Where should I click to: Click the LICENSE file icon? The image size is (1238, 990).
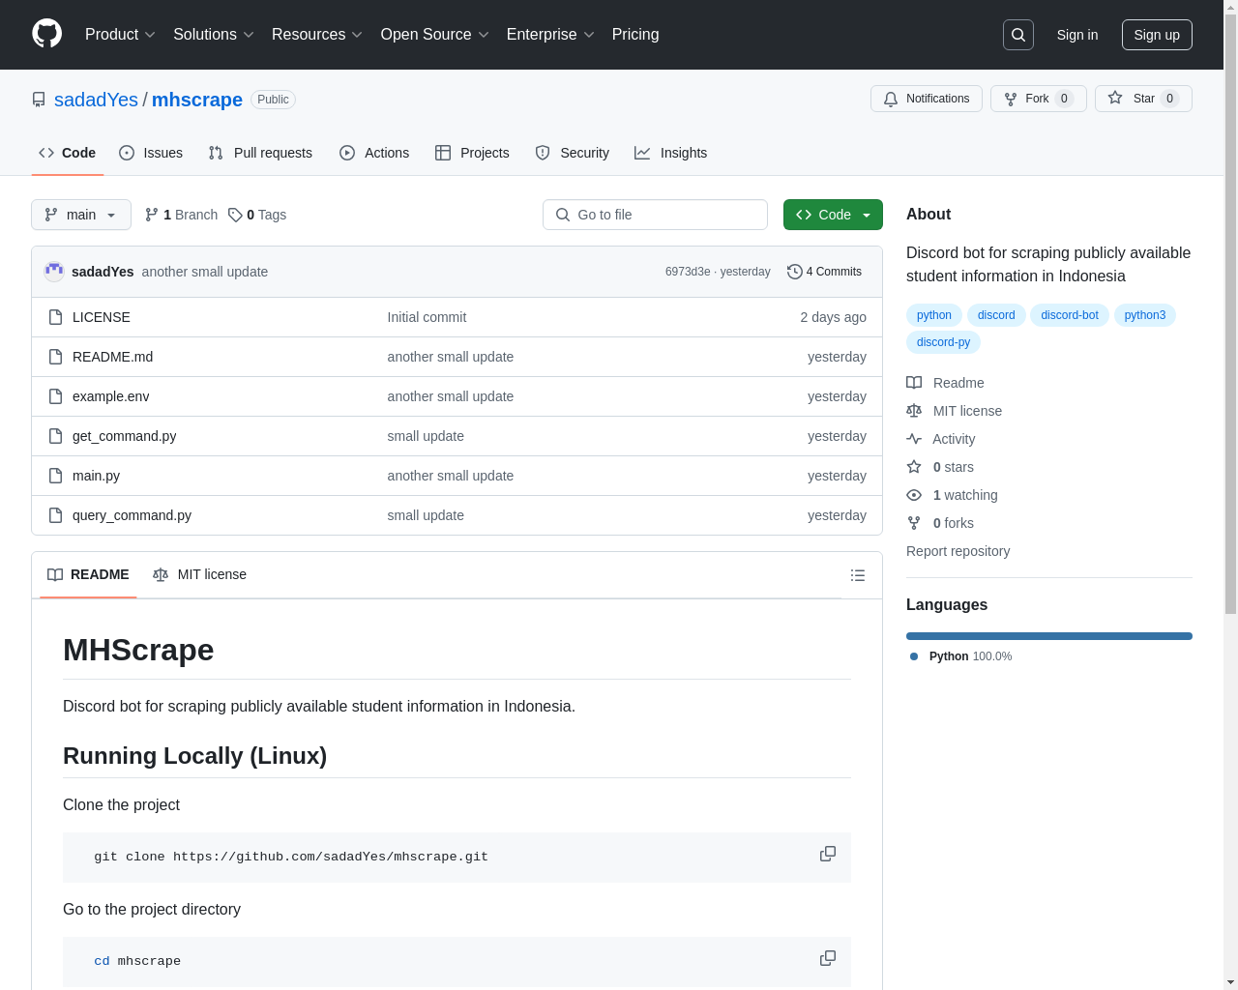click(x=56, y=317)
